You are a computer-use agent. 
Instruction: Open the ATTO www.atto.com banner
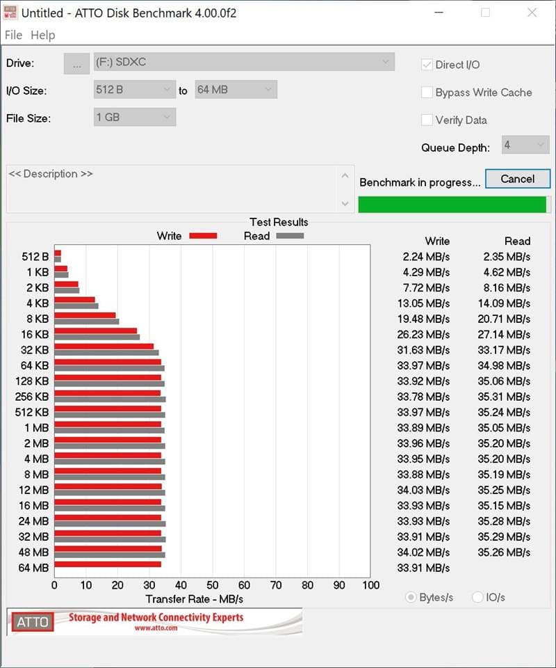click(x=154, y=622)
